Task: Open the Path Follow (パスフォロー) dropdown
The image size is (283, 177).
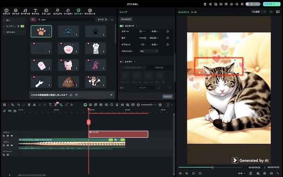Action: click(x=149, y=51)
